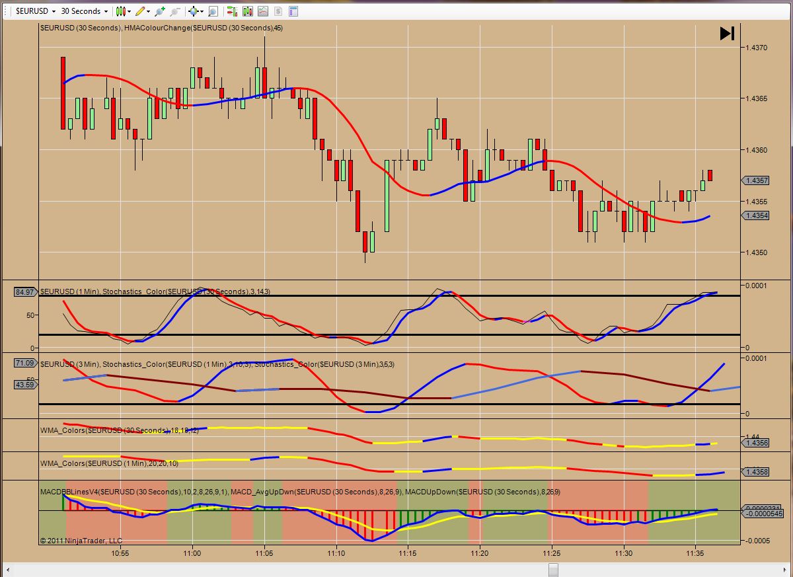This screenshot has width=793, height=577.
Task: Open the 30 Seconds interval dropdown
Action: [x=85, y=11]
